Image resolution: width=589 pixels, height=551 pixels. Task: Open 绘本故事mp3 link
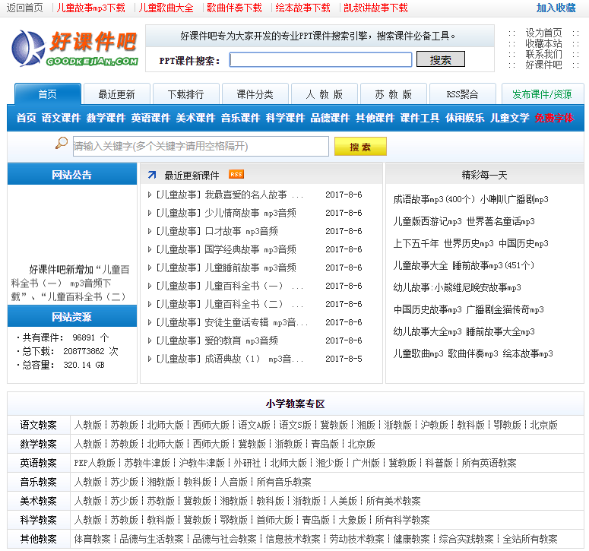point(527,354)
